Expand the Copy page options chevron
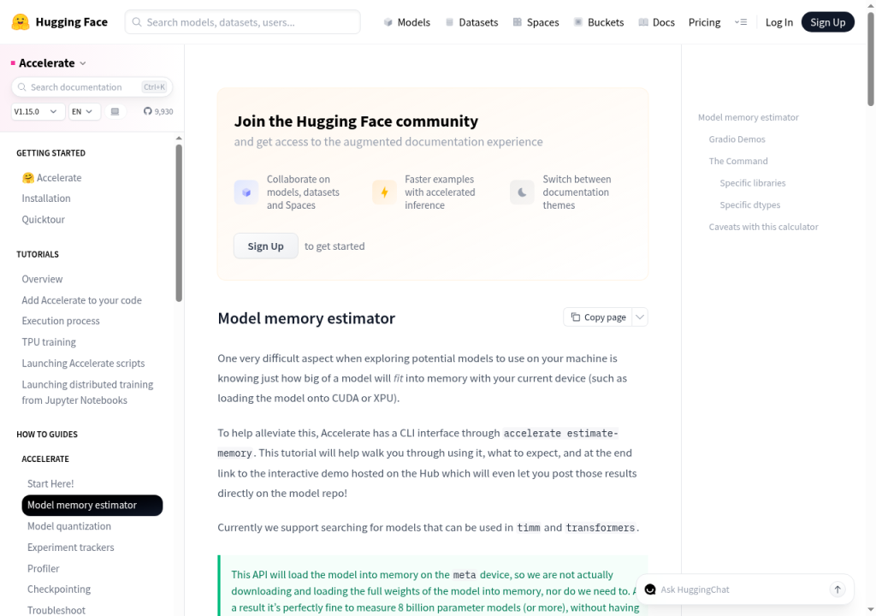 click(640, 317)
